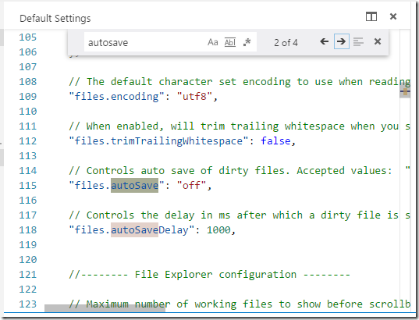Toggle find in selection icon
Image resolution: width=419 pixels, height=320 pixels.
coord(358,42)
